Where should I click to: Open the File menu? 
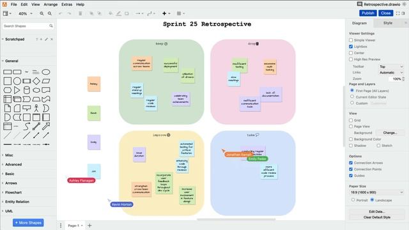tap(13, 4)
